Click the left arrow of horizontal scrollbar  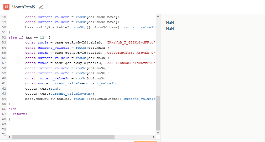(x=10, y=137)
